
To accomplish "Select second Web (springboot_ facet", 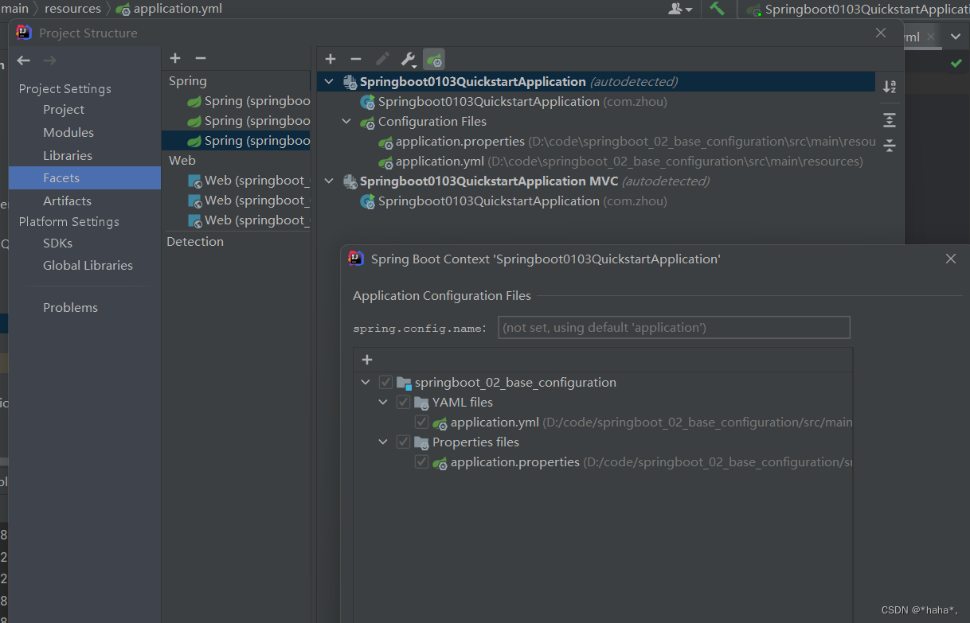I will click(x=248, y=201).
